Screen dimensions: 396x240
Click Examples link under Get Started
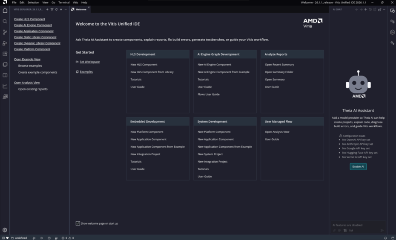[x=86, y=72]
